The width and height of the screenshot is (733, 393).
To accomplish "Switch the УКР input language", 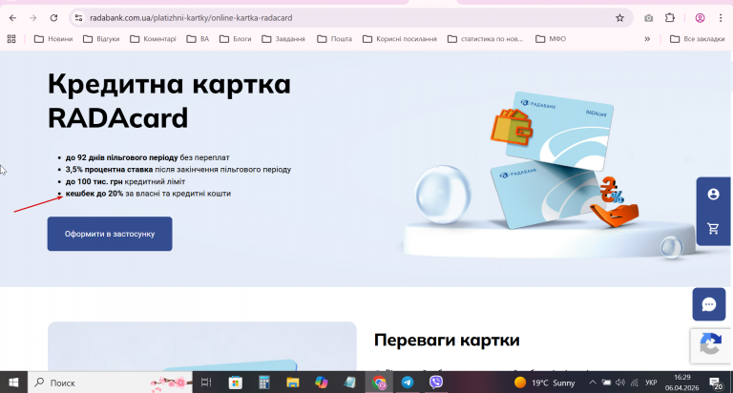I will (x=651, y=383).
